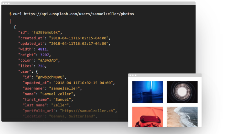Open the aerial beach coastline photo thumbnail
Screen dimensions: 226x134
pos(182,117)
